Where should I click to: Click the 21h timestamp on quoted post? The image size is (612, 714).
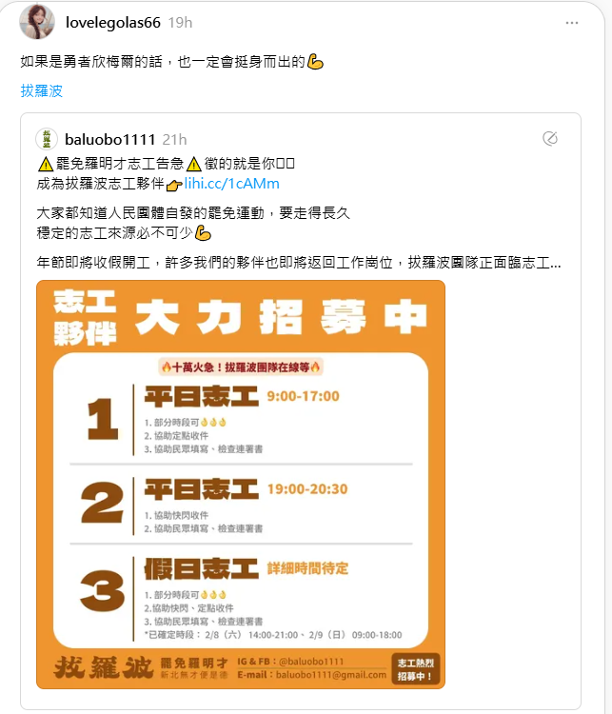click(x=175, y=139)
